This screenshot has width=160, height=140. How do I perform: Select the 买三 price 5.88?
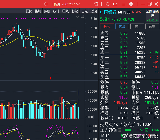[x=124, y=67]
